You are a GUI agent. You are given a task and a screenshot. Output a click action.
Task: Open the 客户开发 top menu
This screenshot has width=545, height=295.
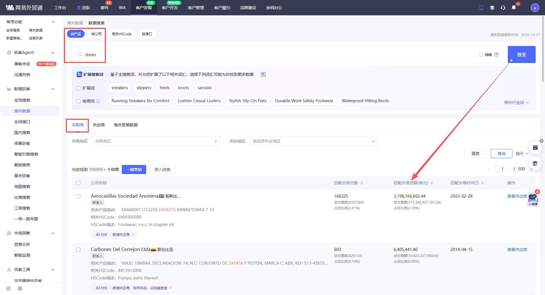click(x=170, y=8)
